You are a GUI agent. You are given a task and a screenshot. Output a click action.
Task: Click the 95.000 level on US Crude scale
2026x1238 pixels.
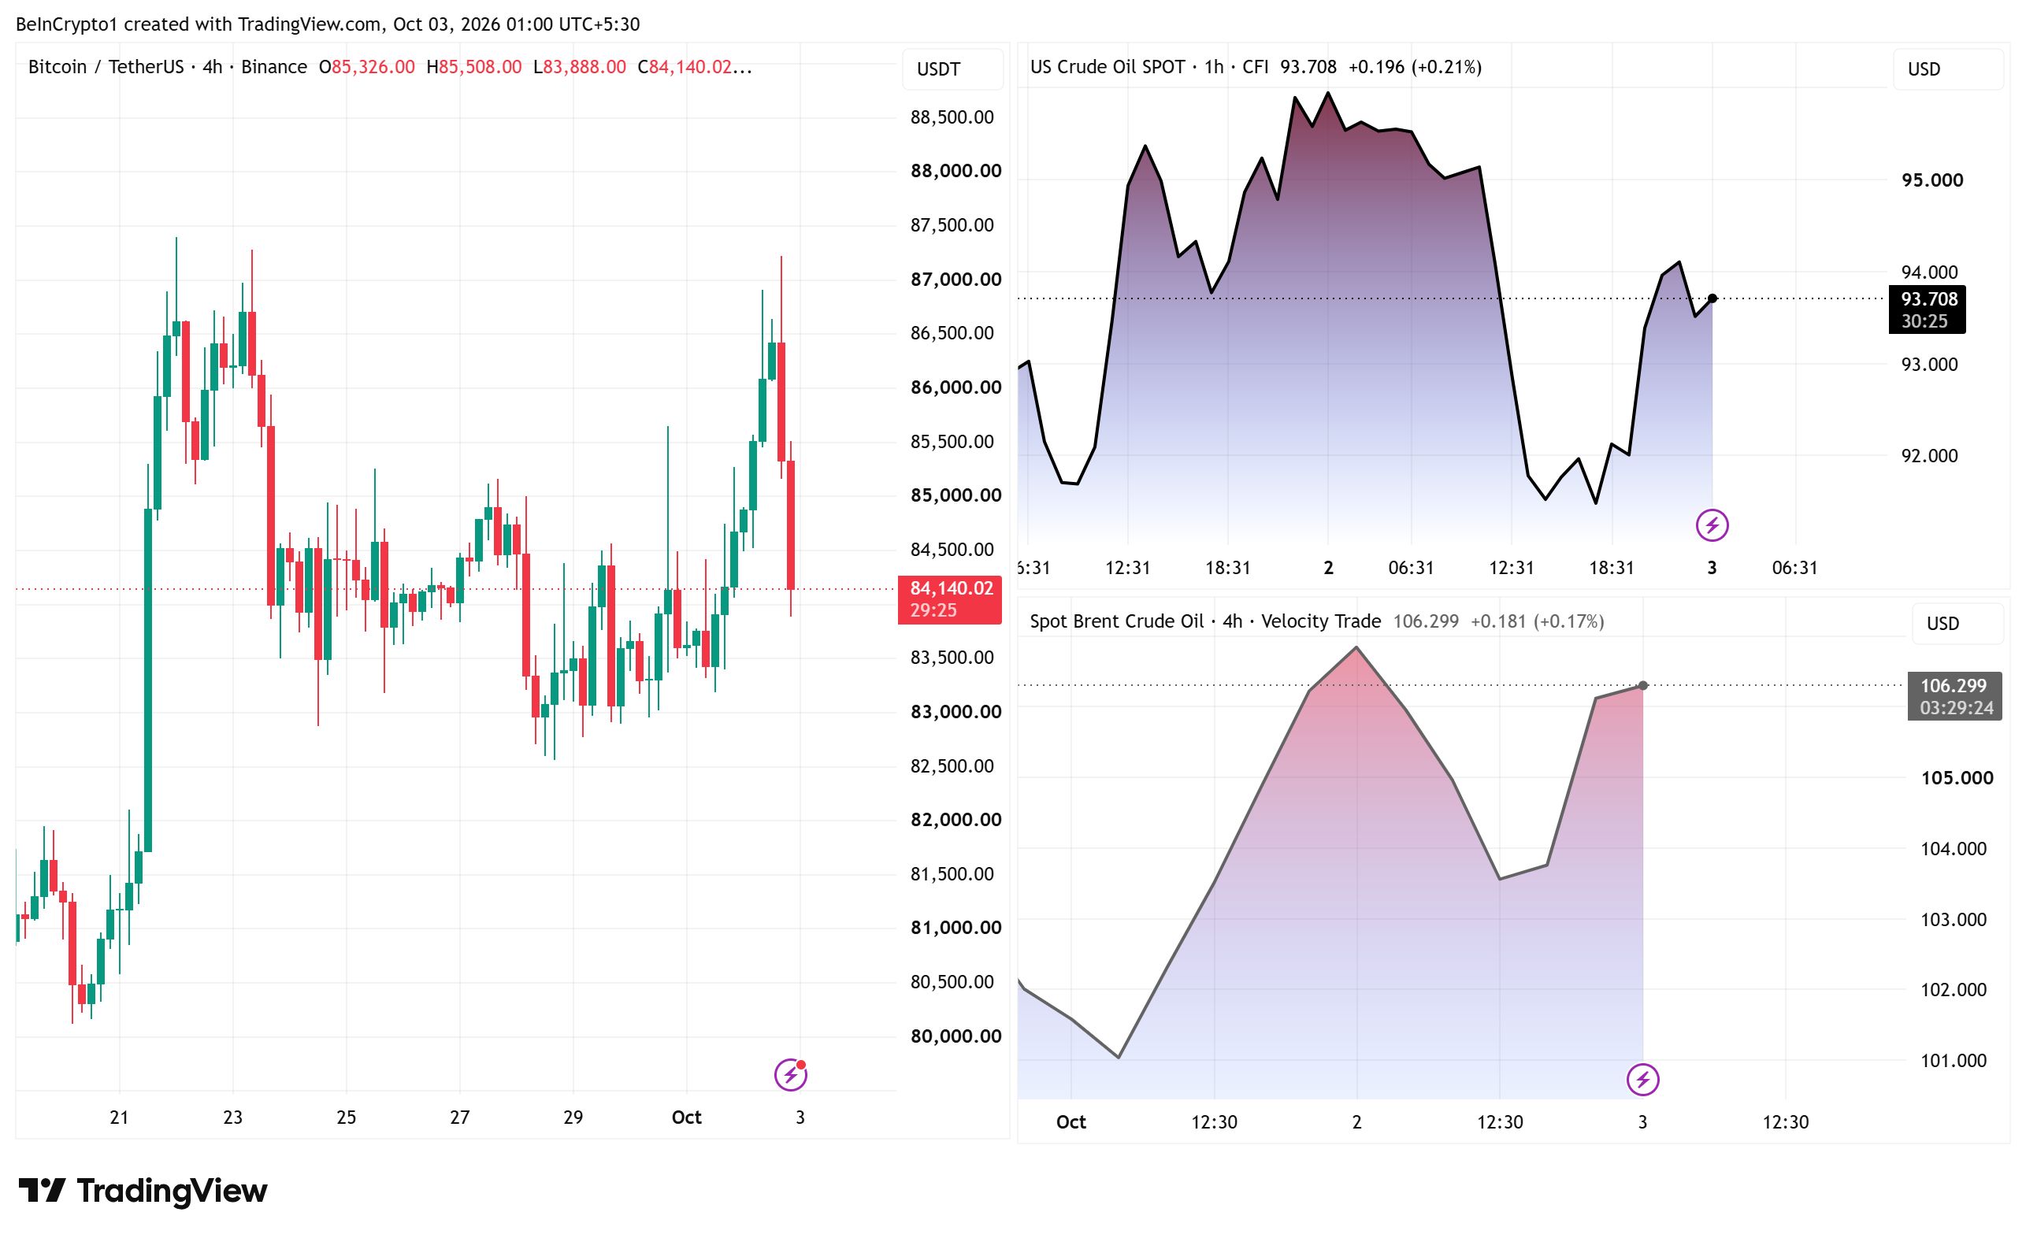click(x=1932, y=180)
